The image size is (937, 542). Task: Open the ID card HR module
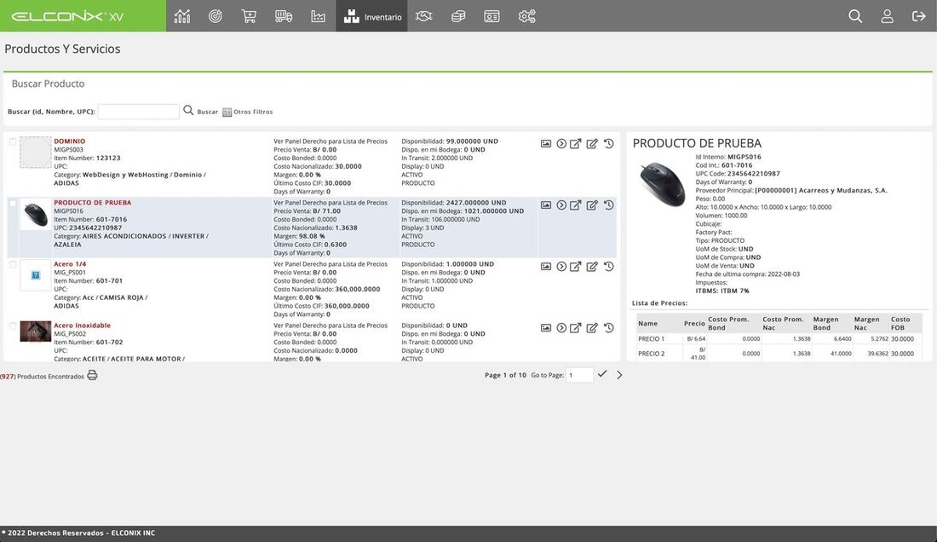(491, 16)
